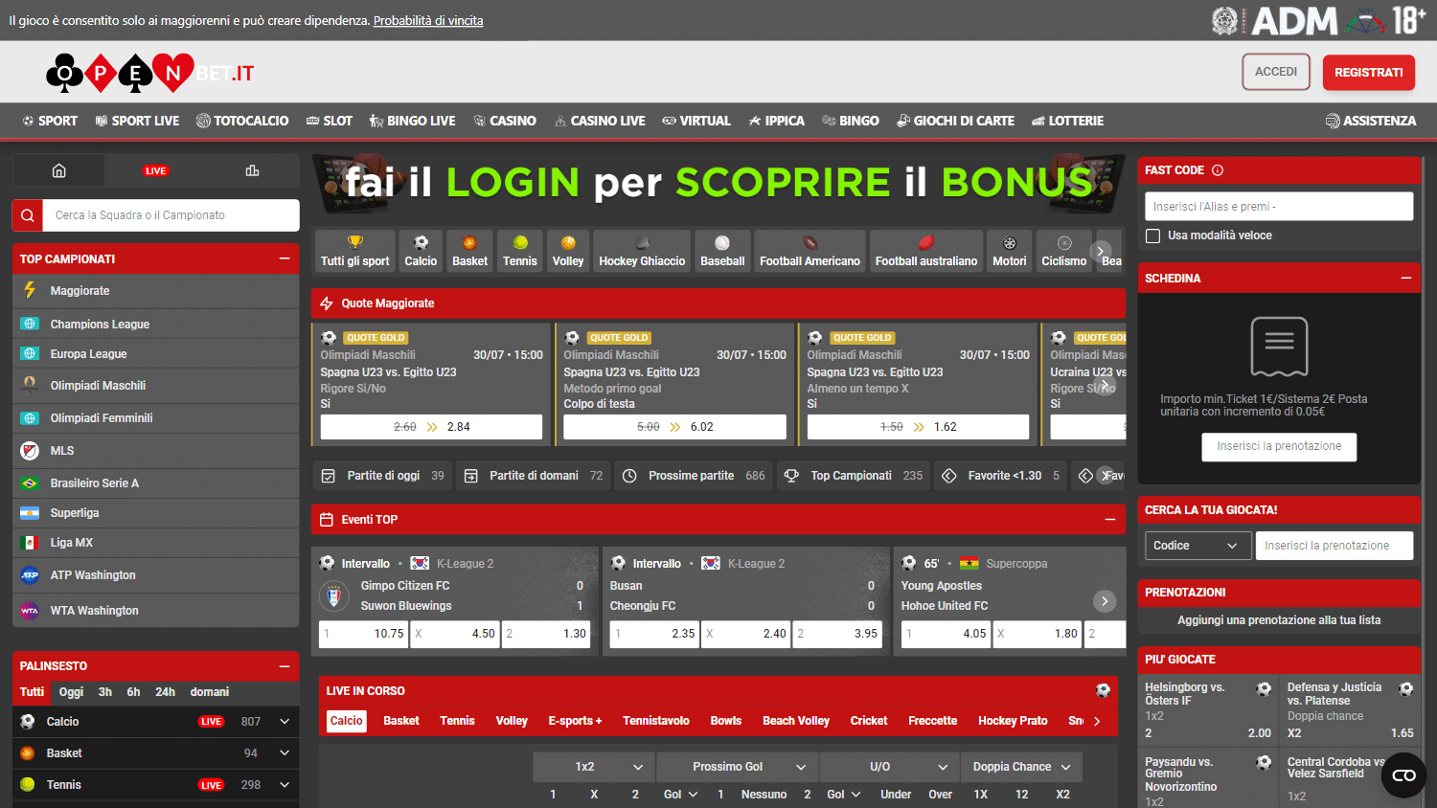Collapse the Eventi TOP section
The width and height of the screenshot is (1437, 808).
click(1110, 519)
